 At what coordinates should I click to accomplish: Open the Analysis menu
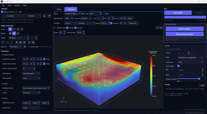[17, 5]
